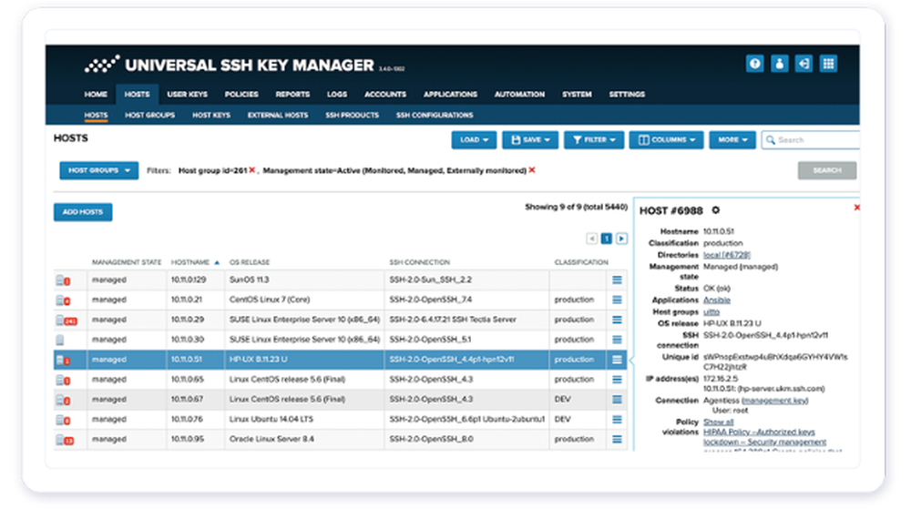Click host status icon for 10.11.0.65 row
The image size is (911, 509).
pos(63,380)
